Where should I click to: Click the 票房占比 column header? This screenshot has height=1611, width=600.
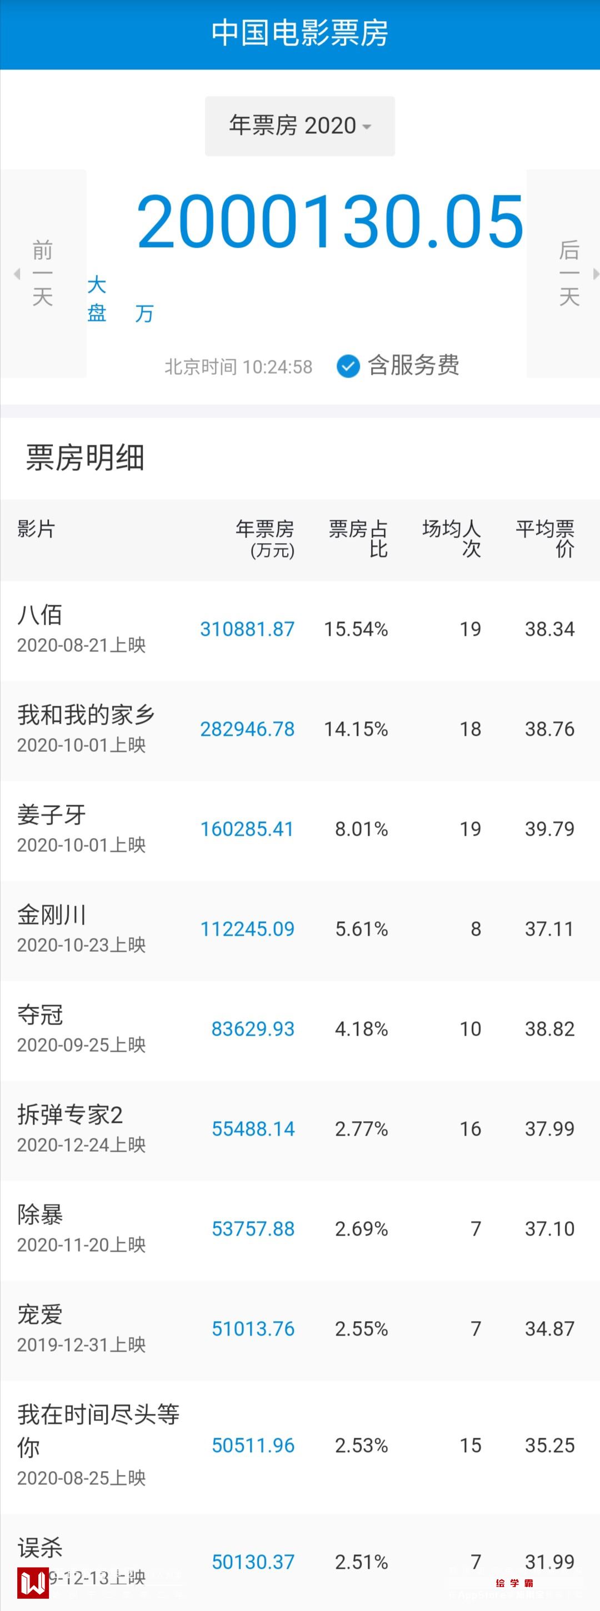358,539
